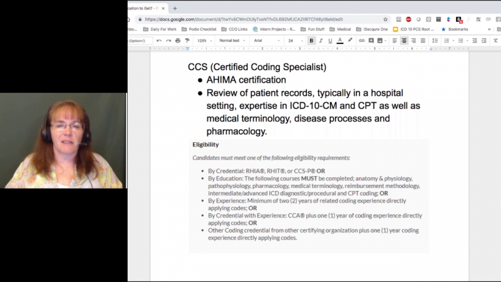This screenshot has width=501, height=282.
Task: Click the 'Other Coding credential' bullet text
Action: [x=313, y=234]
